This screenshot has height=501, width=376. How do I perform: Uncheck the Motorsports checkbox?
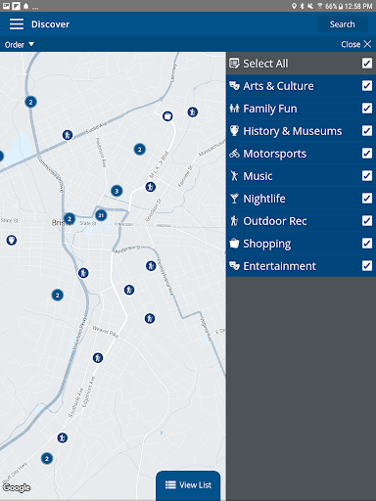tap(367, 154)
